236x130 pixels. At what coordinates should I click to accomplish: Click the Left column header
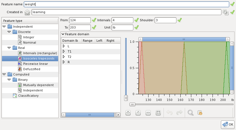point(100,41)
